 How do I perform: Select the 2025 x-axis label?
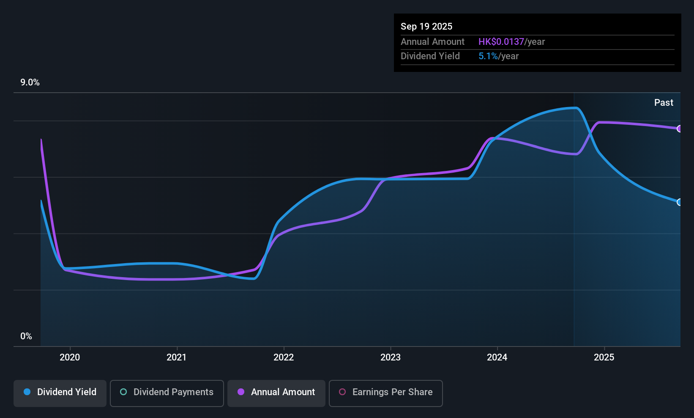604,357
